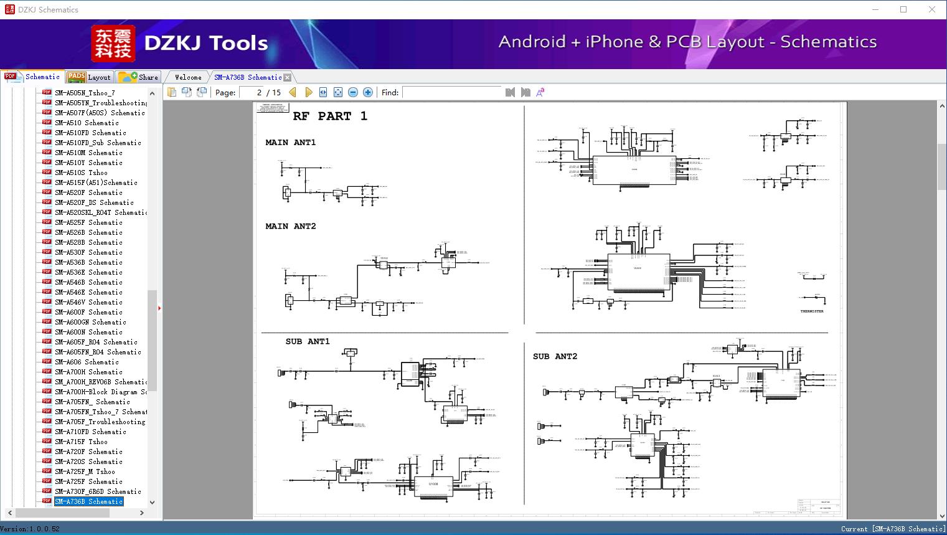Click the PDF icon beside SM-A725F Schematic
Screen dimensions: 947x535
(47, 481)
